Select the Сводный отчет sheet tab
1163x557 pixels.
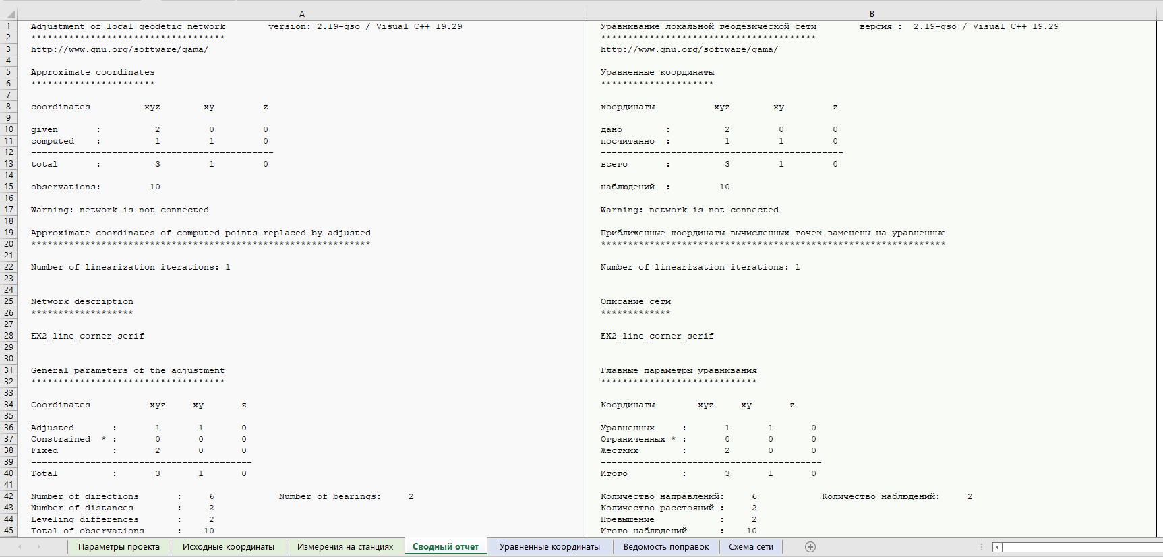coord(445,547)
